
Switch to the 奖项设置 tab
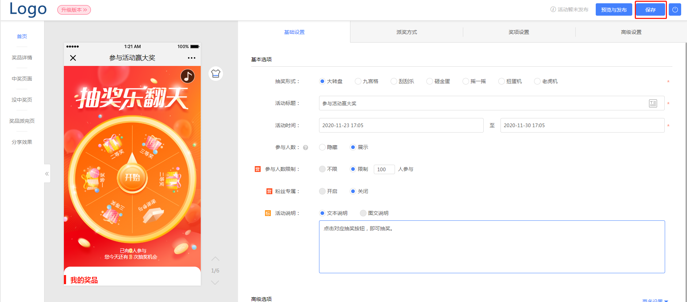tap(519, 32)
